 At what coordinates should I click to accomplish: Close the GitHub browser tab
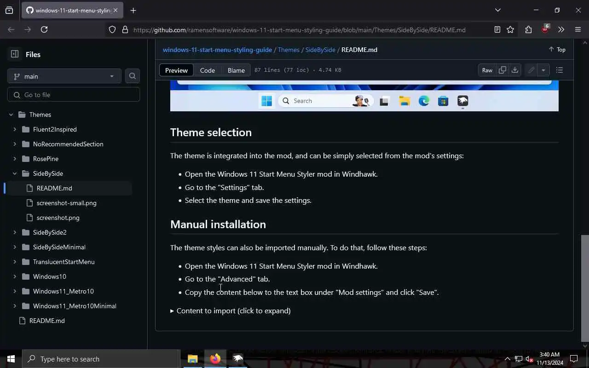point(115,10)
